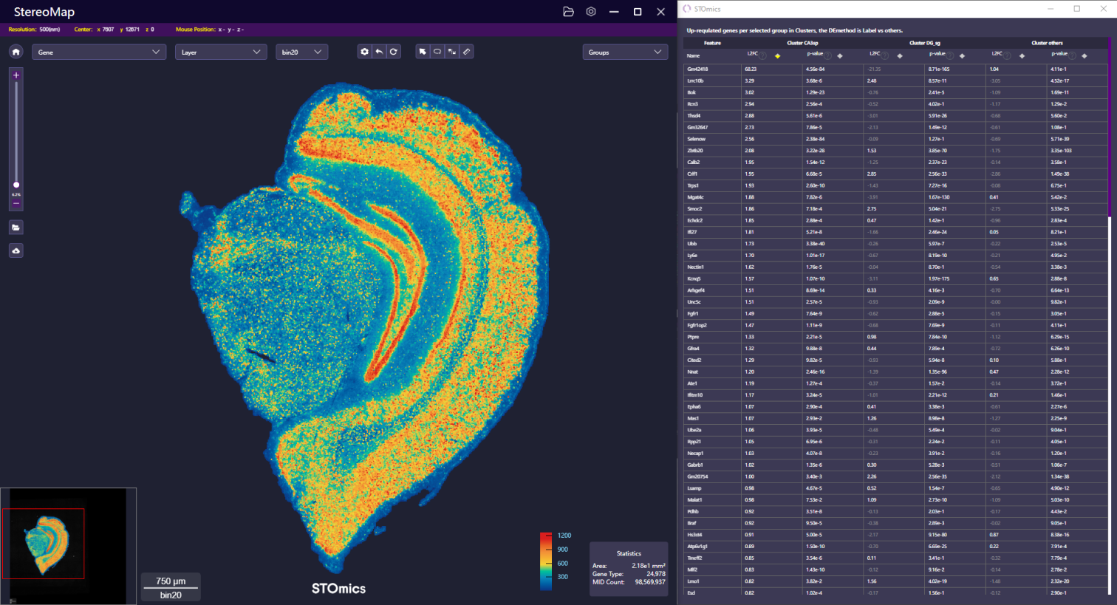Select the lasso selection tool
Viewport: 1117px width, 605px height.
pos(437,52)
